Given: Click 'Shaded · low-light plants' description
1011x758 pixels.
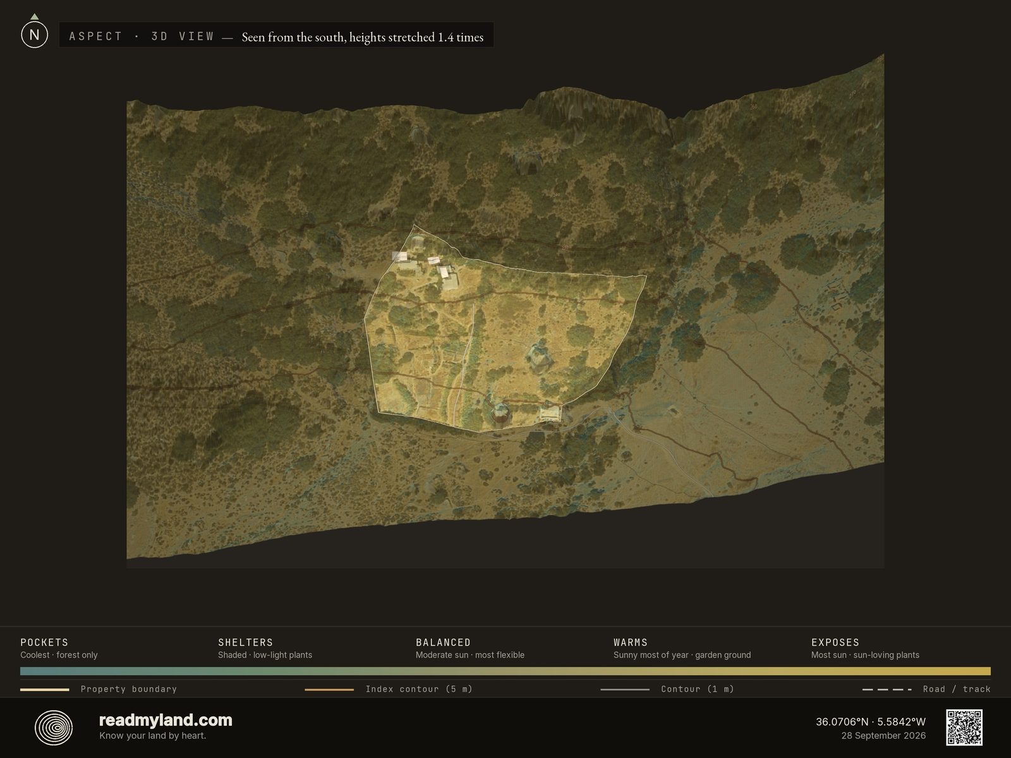Looking at the screenshot, I should [265, 655].
